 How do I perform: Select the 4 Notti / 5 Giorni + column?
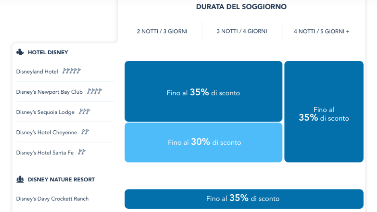[322, 31]
